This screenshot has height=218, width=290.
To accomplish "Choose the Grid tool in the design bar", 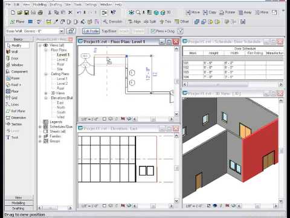I will [x=11, y=98].
